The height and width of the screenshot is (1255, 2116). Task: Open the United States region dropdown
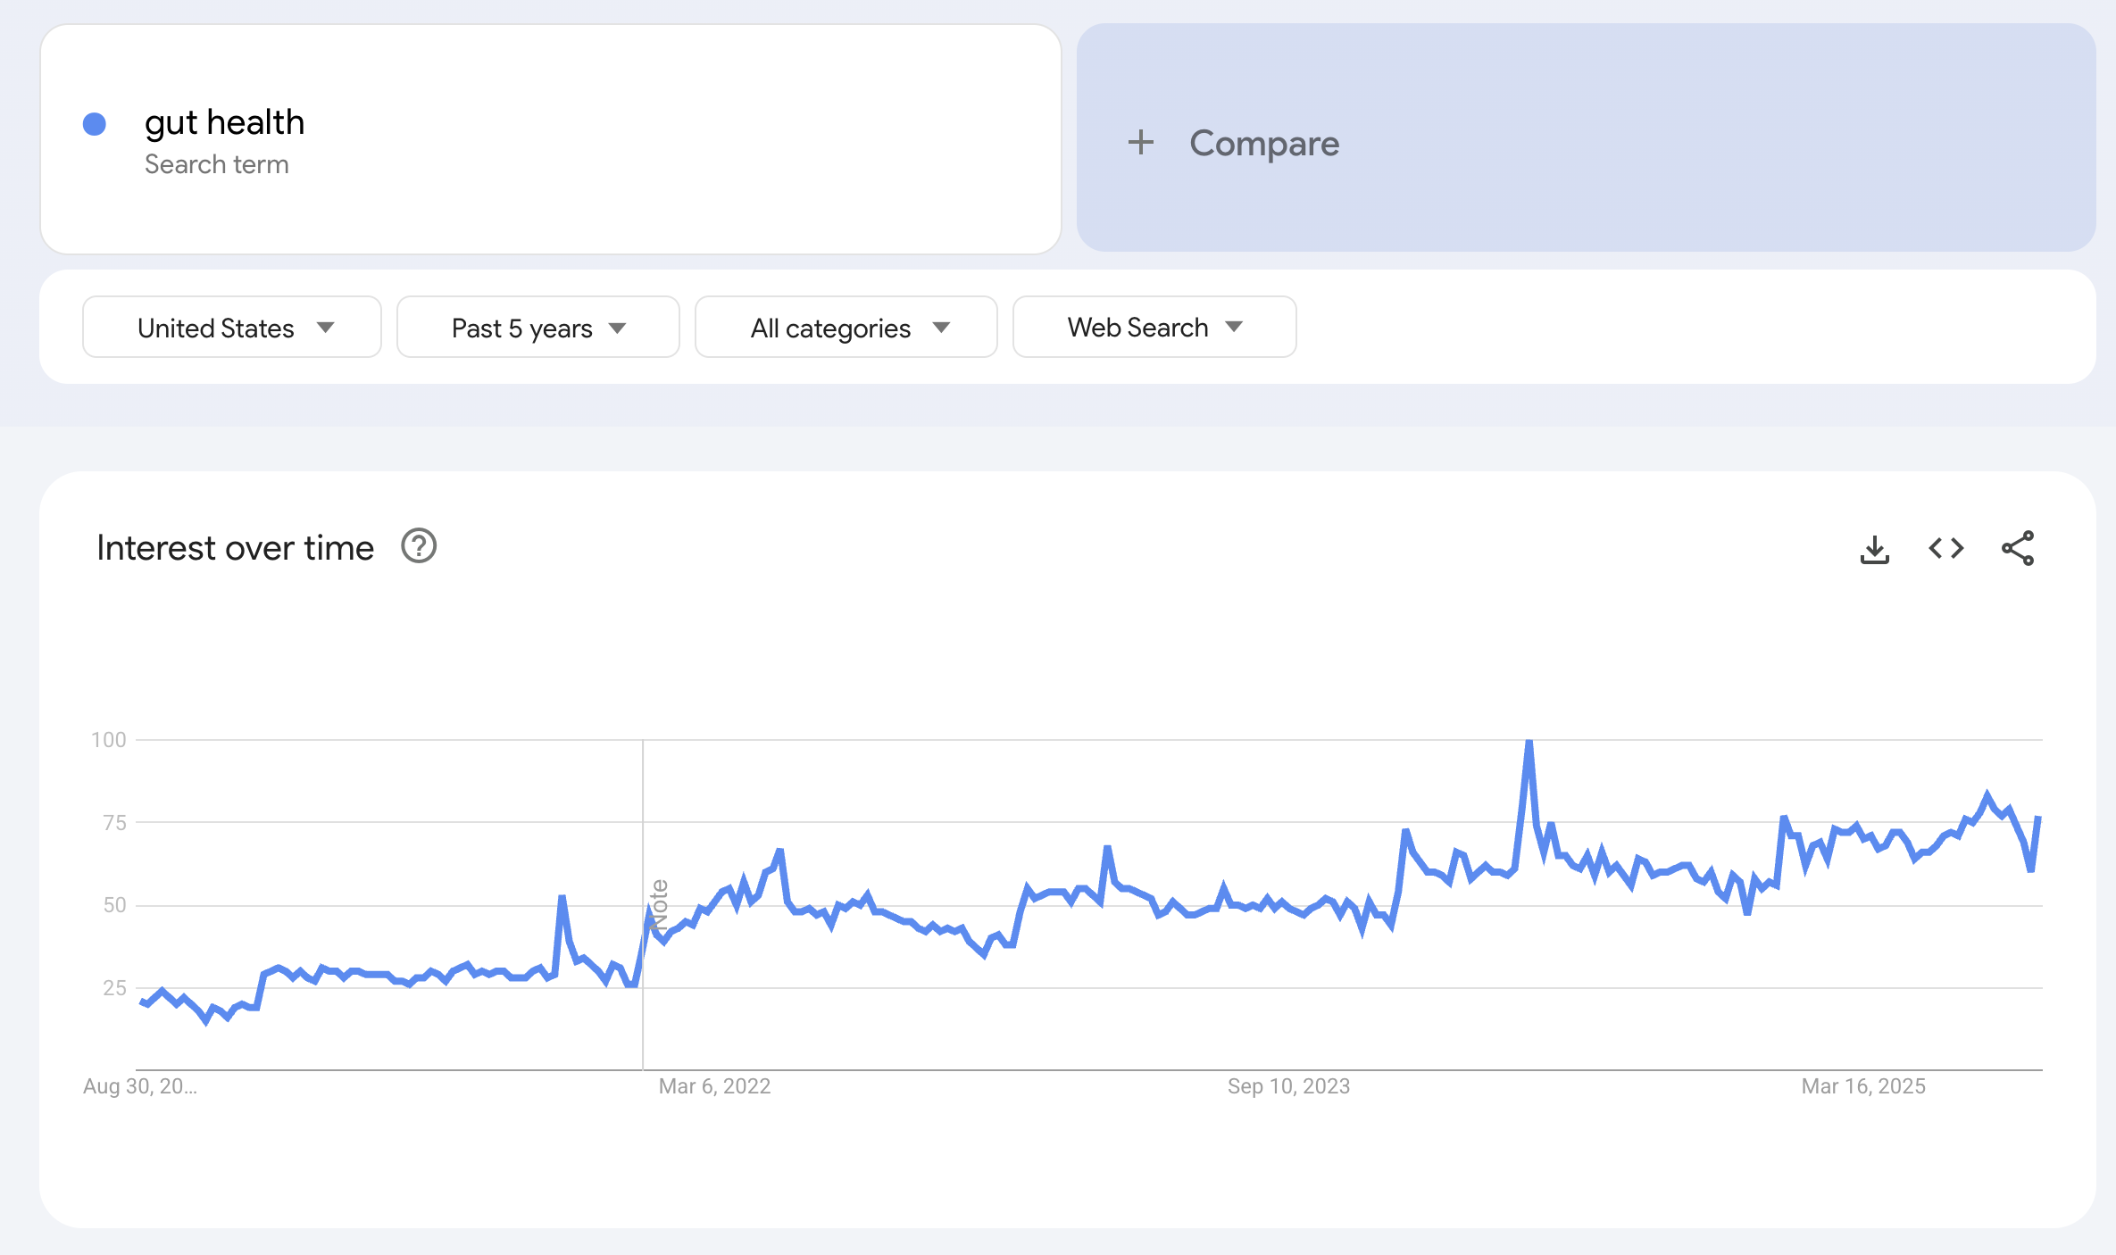(231, 328)
